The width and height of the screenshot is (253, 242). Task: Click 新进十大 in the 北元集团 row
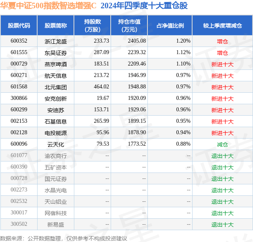click(223, 87)
